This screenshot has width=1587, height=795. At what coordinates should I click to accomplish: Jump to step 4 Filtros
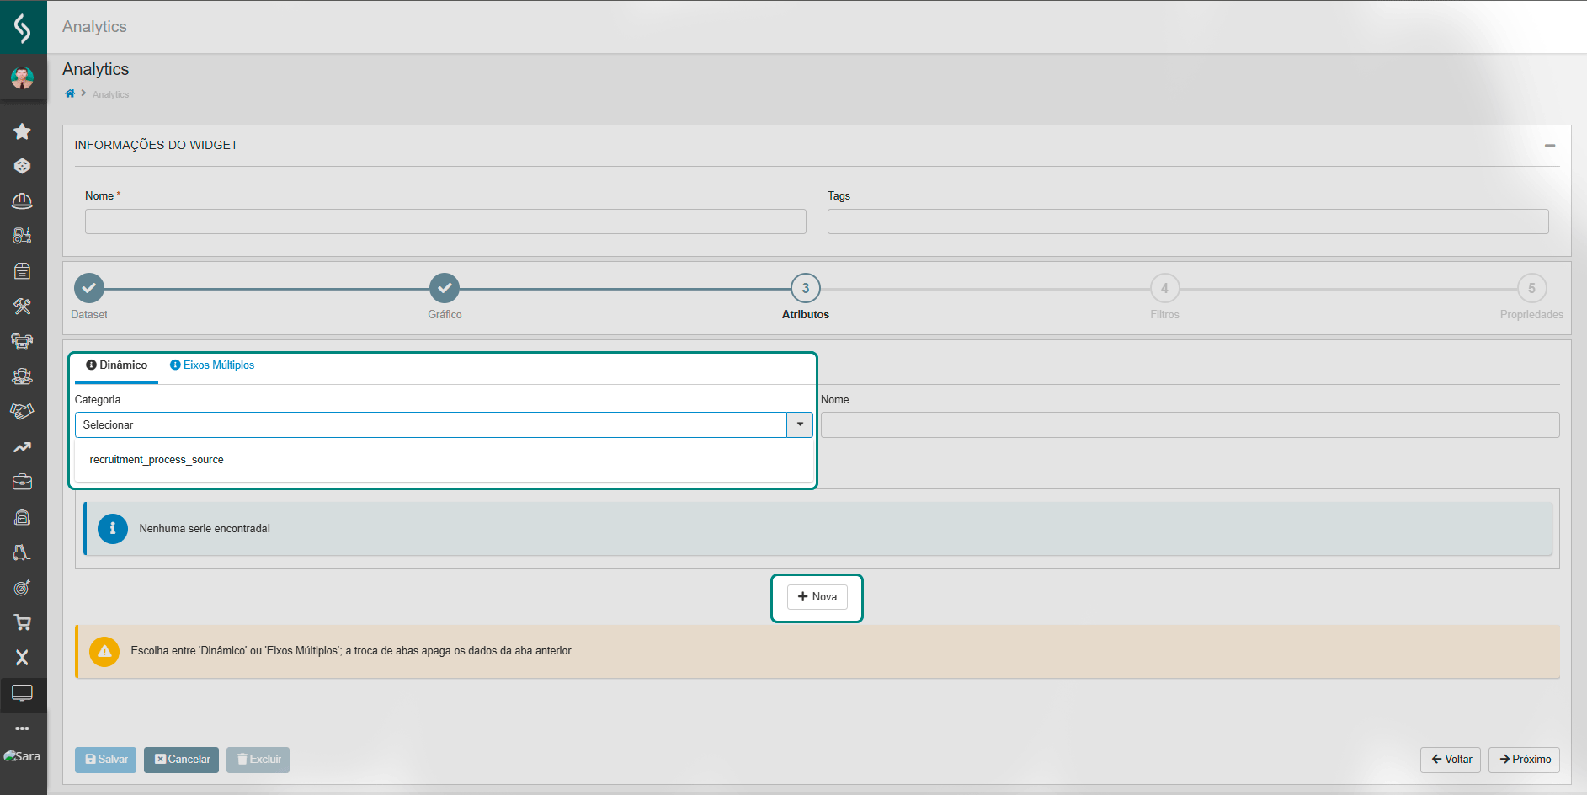click(1165, 288)
